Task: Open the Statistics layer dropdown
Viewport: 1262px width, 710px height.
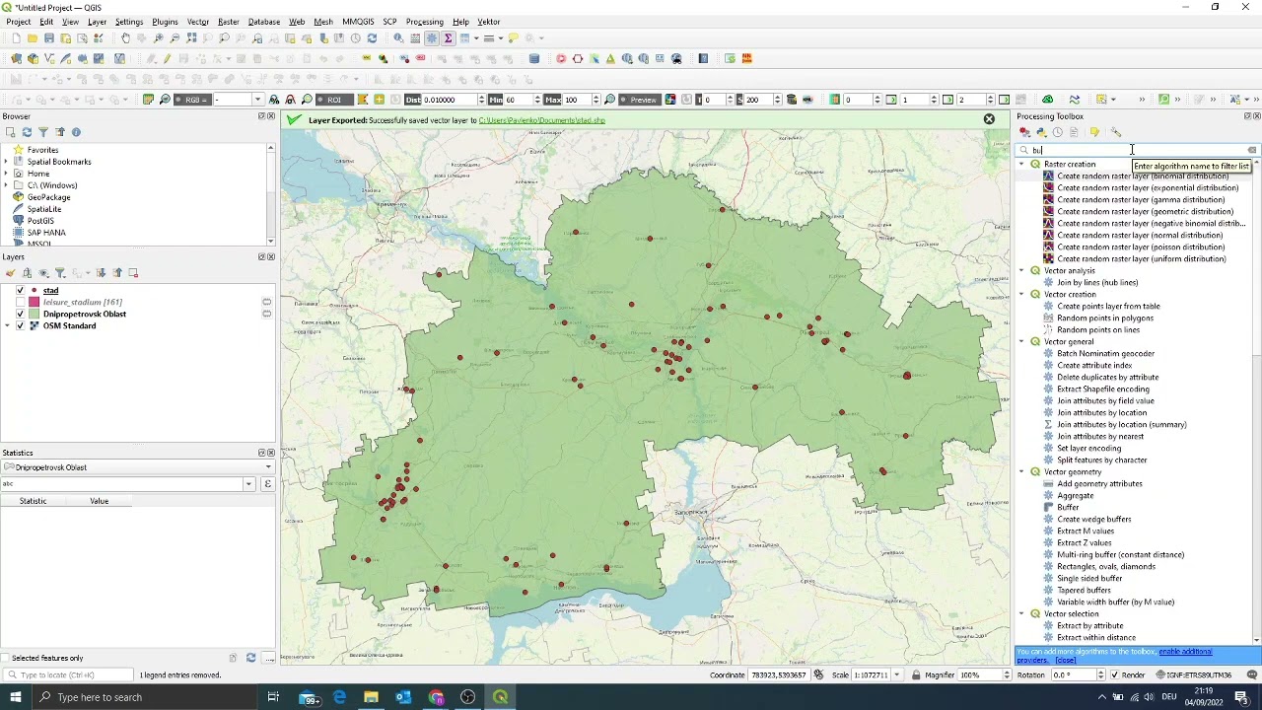Action: point(138,467)
